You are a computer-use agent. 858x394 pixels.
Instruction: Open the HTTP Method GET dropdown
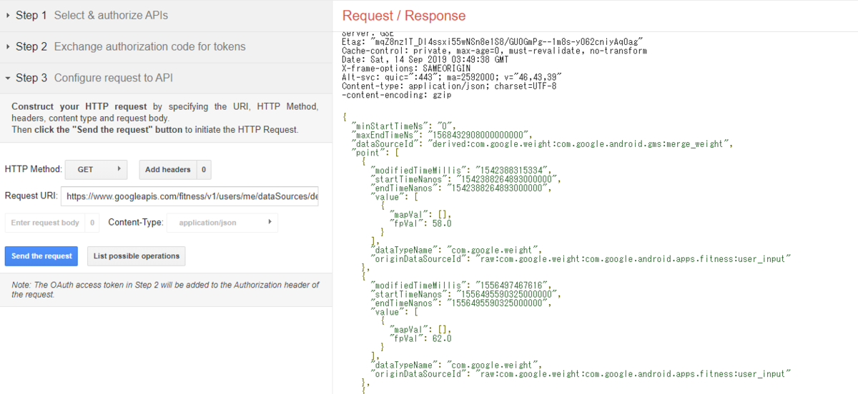95,170
